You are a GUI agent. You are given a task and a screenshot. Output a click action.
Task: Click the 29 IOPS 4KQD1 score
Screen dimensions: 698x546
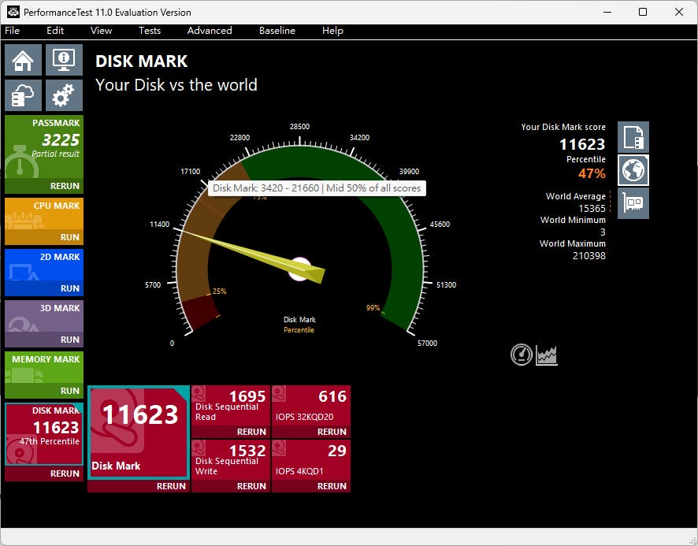click(337, 450)
